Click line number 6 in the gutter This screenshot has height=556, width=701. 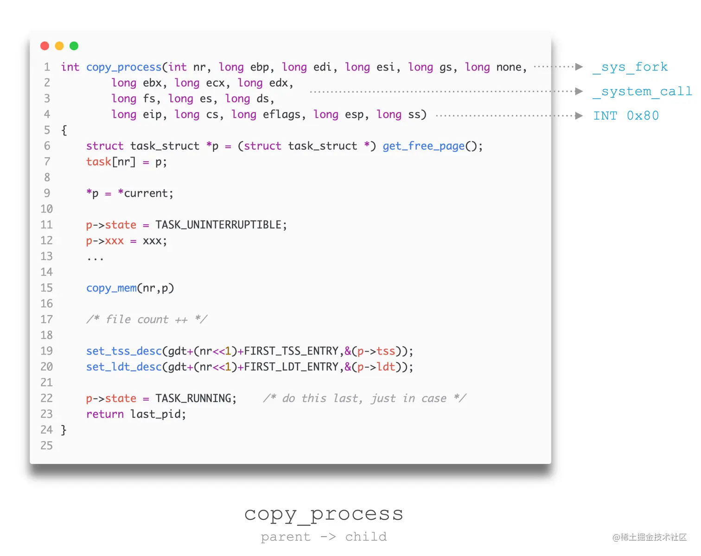point(47,146)
